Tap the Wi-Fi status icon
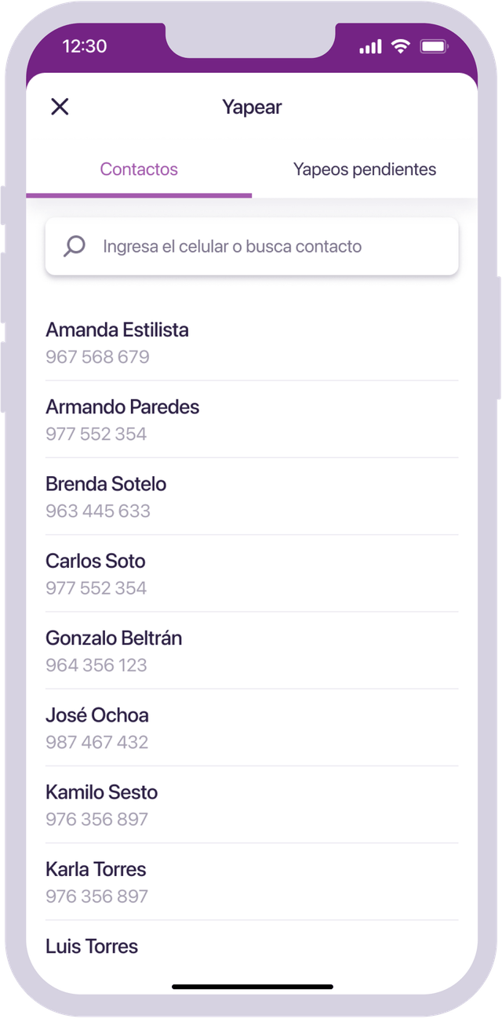Viewport: 502px width, 1022px height. click(x=401, y=47)
